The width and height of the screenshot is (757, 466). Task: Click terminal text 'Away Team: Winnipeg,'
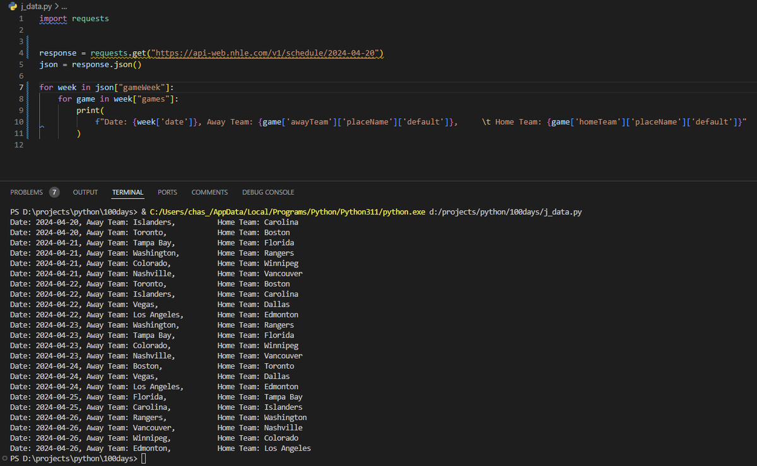pyautogui.click(x=129, y=438)
